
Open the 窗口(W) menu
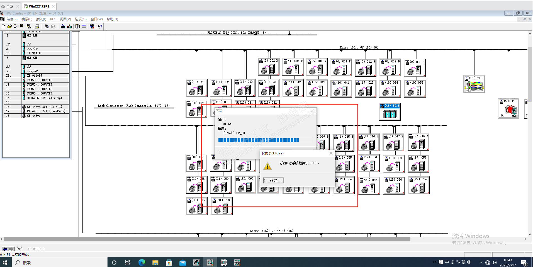click(96, 19)
